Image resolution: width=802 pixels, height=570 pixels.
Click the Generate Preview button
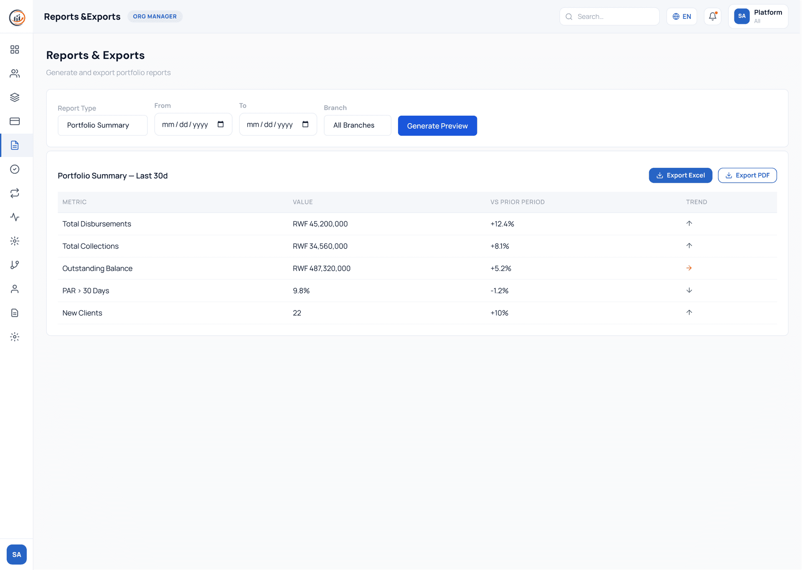coord(437,126)
